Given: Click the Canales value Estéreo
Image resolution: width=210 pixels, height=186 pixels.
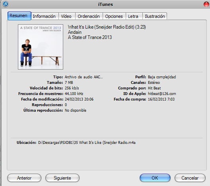Looking at the screenshot, I should tap(154, 82).
